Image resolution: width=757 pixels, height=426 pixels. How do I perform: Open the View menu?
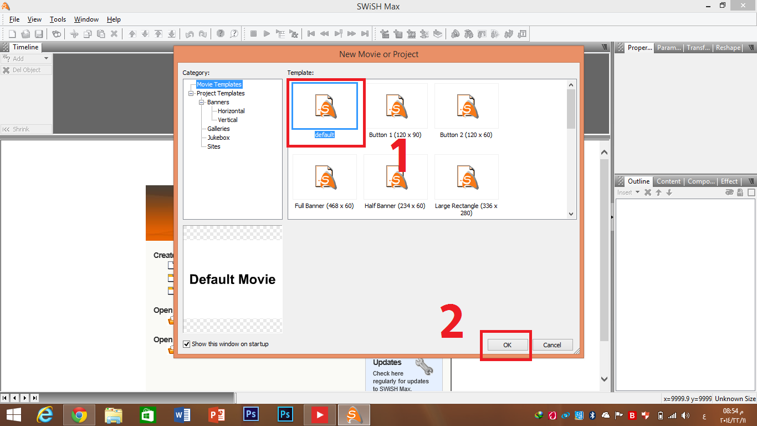coord(34,19)
